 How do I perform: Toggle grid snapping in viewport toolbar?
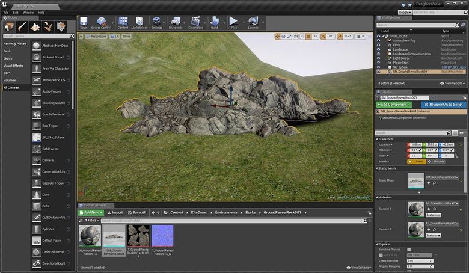pyautogui.click(x=308, y=37)
